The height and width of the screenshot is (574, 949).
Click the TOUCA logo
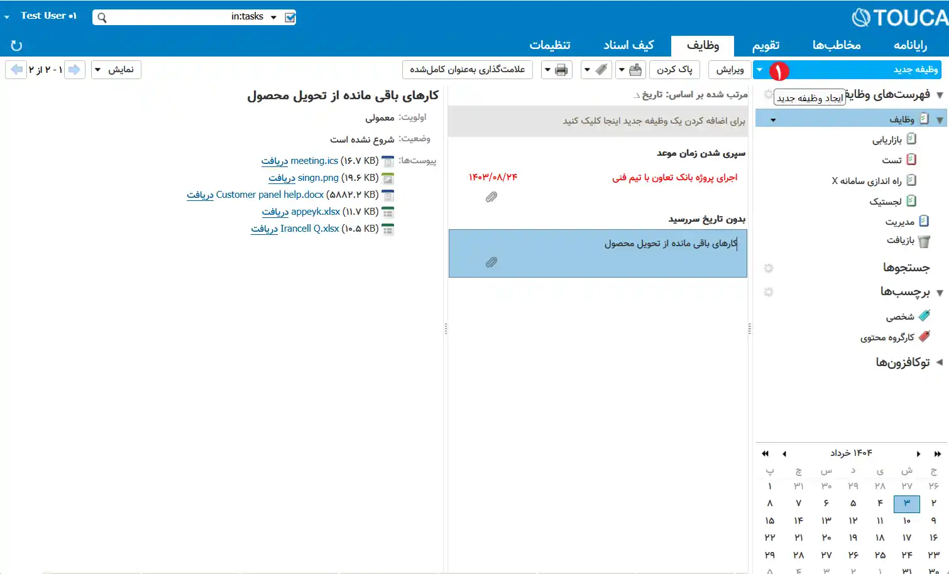[x=900, y=18]
